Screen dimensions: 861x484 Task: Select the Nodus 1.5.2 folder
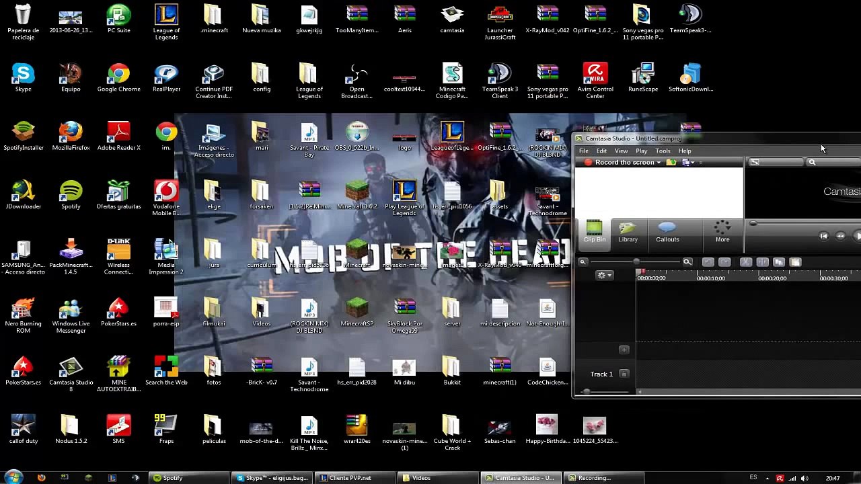click(x=71, y=430)
